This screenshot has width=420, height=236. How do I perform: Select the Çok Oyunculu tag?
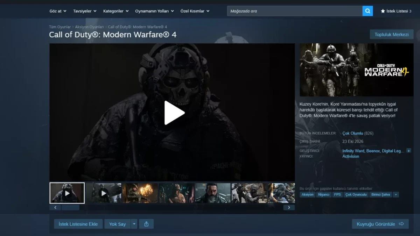356,194
